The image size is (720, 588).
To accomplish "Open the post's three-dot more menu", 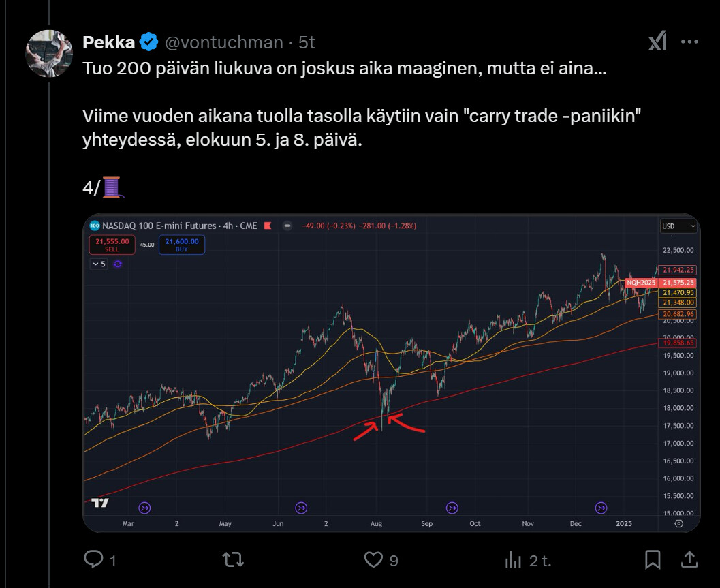I will [x=689, y=42].
